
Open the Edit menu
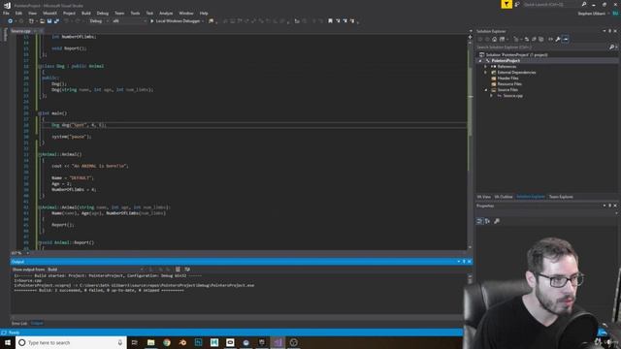point(18,13)
